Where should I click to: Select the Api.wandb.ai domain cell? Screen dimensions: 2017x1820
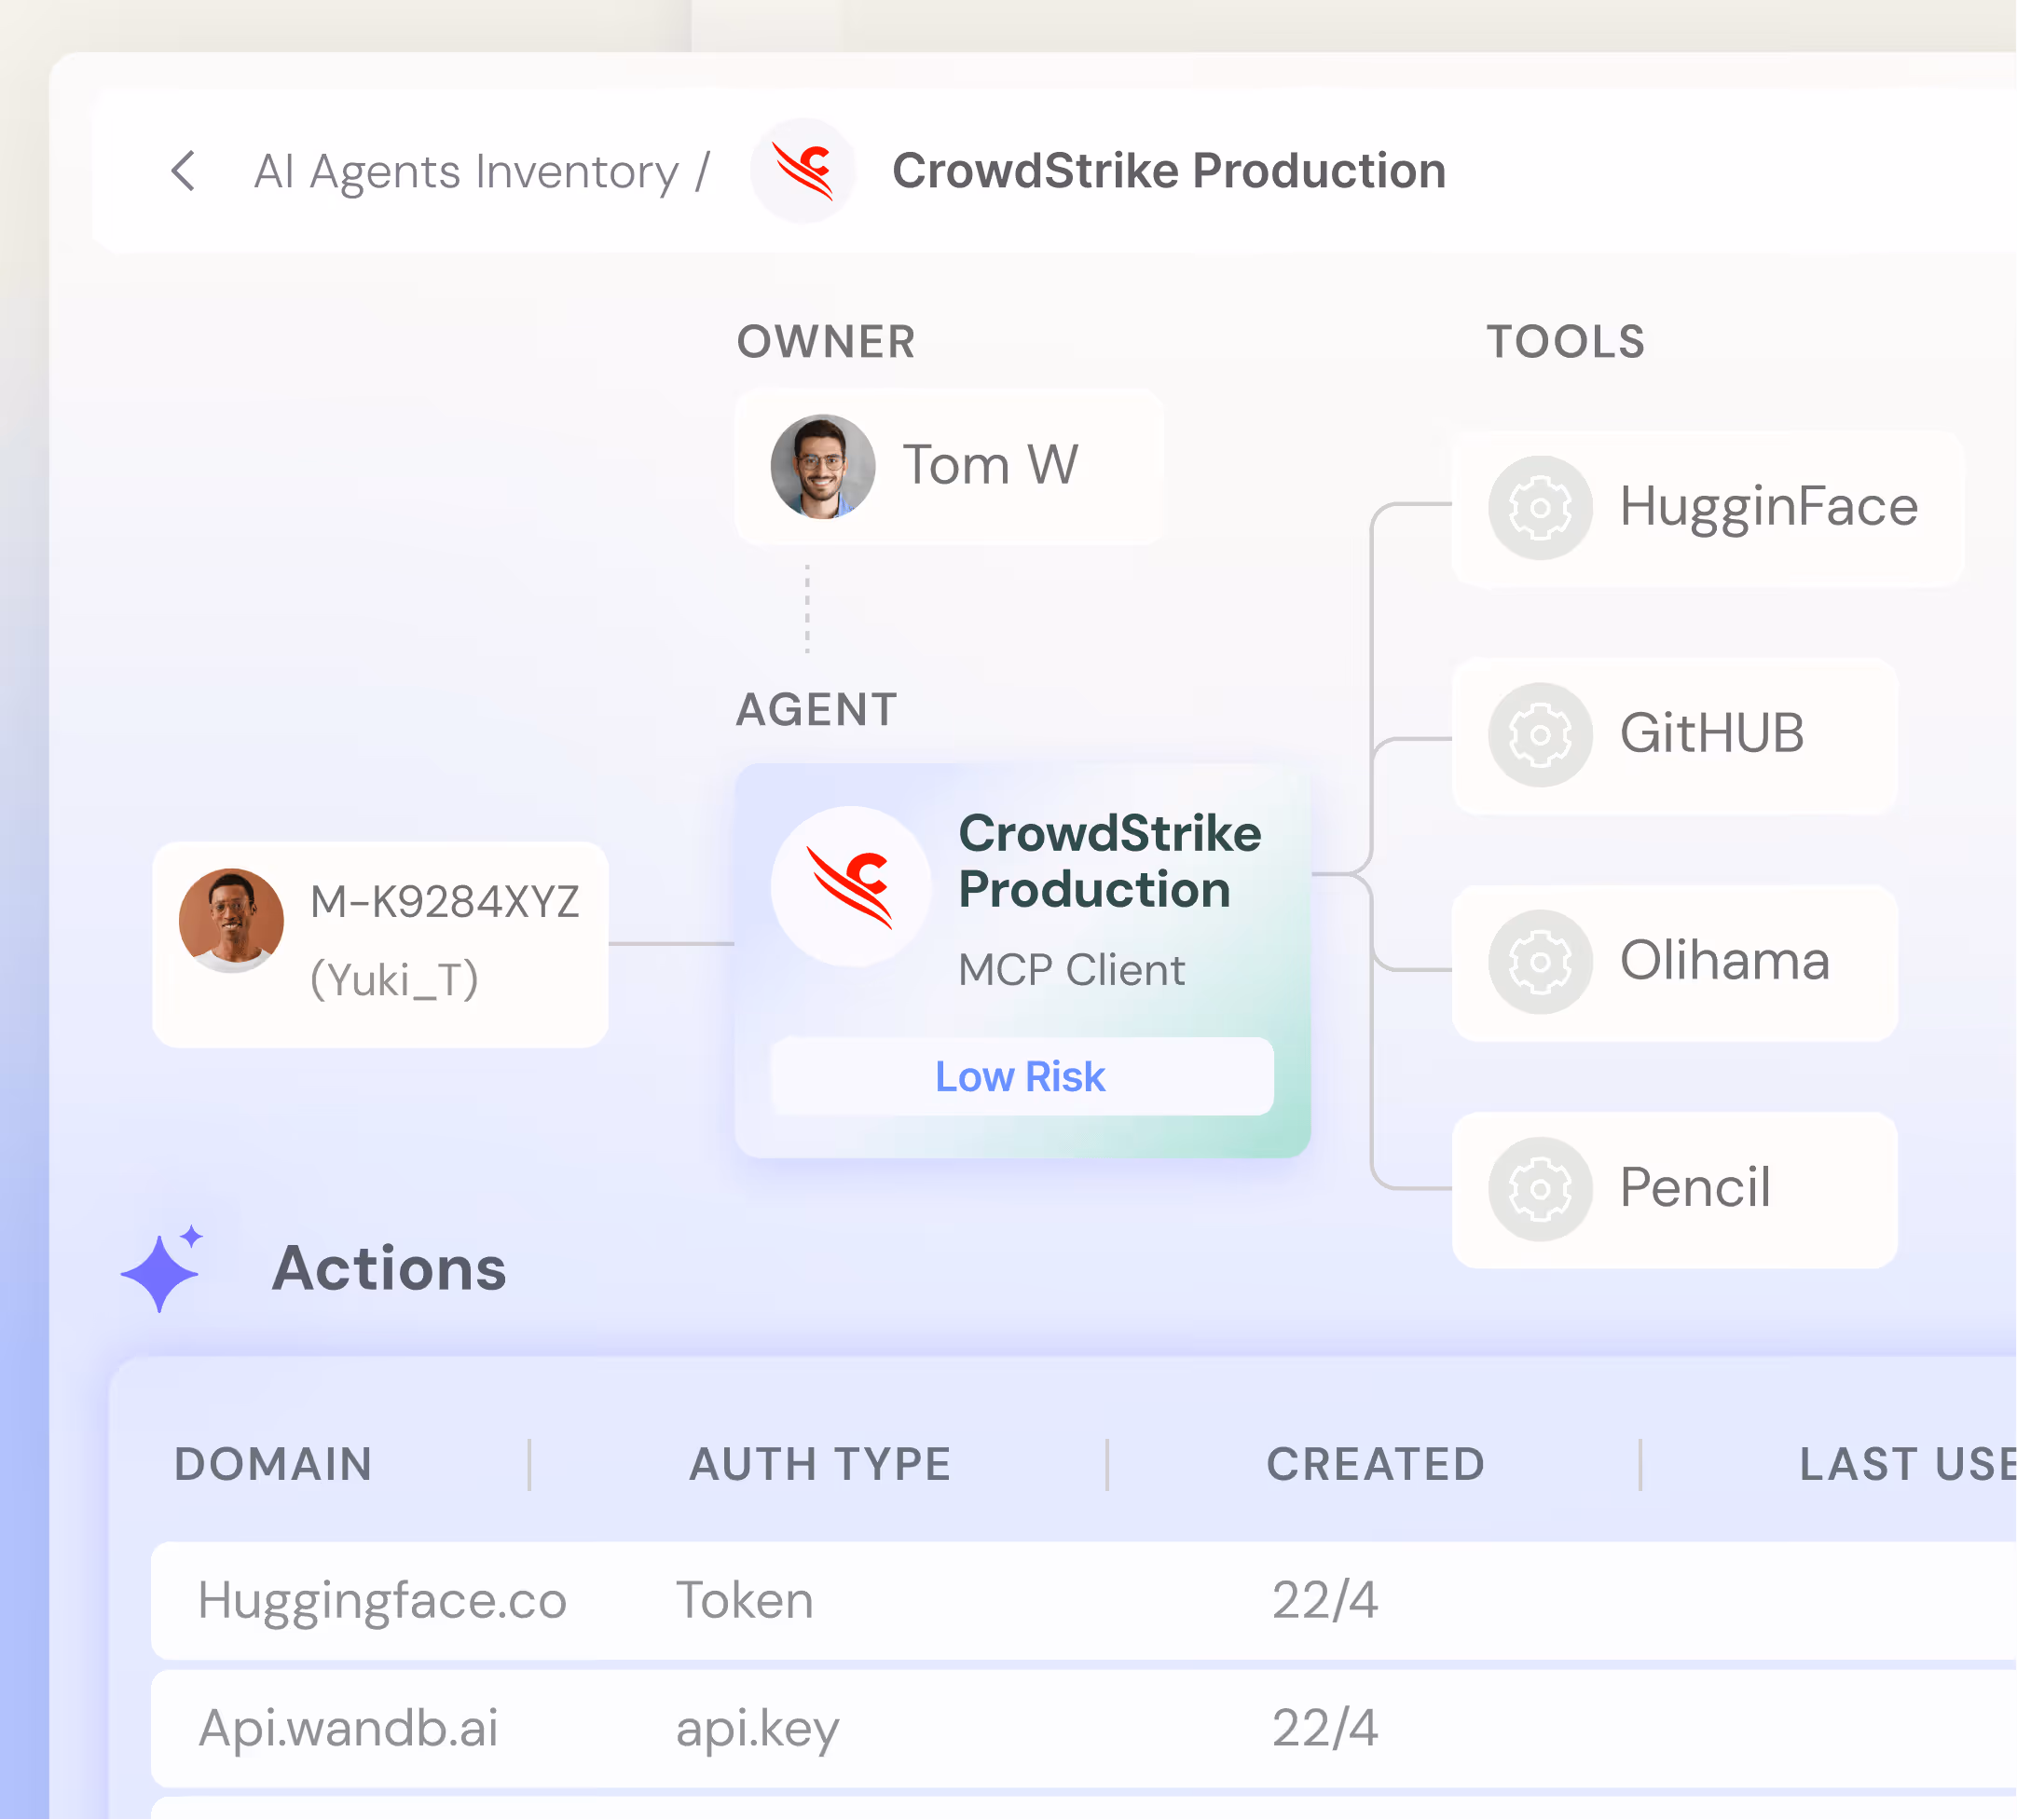click(x=348, y=1729)
